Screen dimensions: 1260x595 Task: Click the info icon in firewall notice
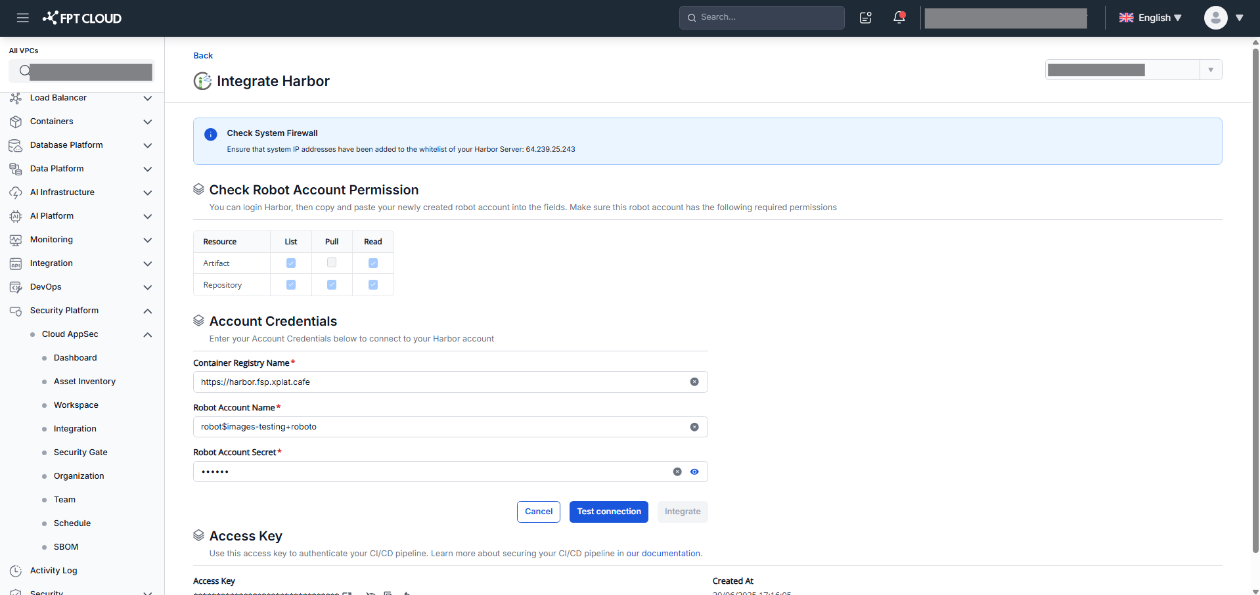[x=211, y=135]
